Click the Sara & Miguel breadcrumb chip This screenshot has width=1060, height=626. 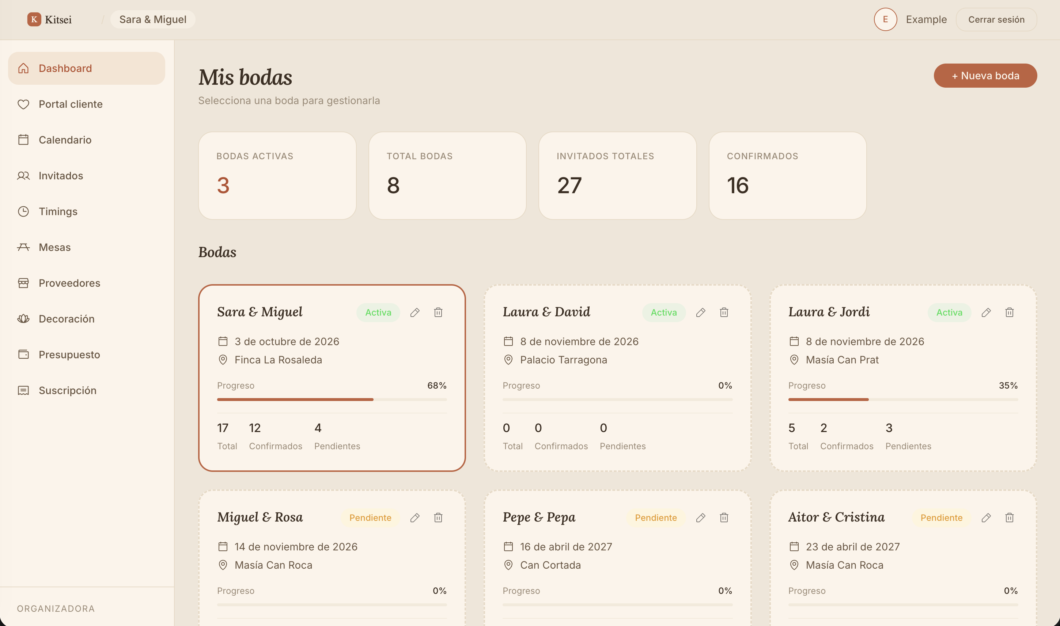tap(153, 19)
